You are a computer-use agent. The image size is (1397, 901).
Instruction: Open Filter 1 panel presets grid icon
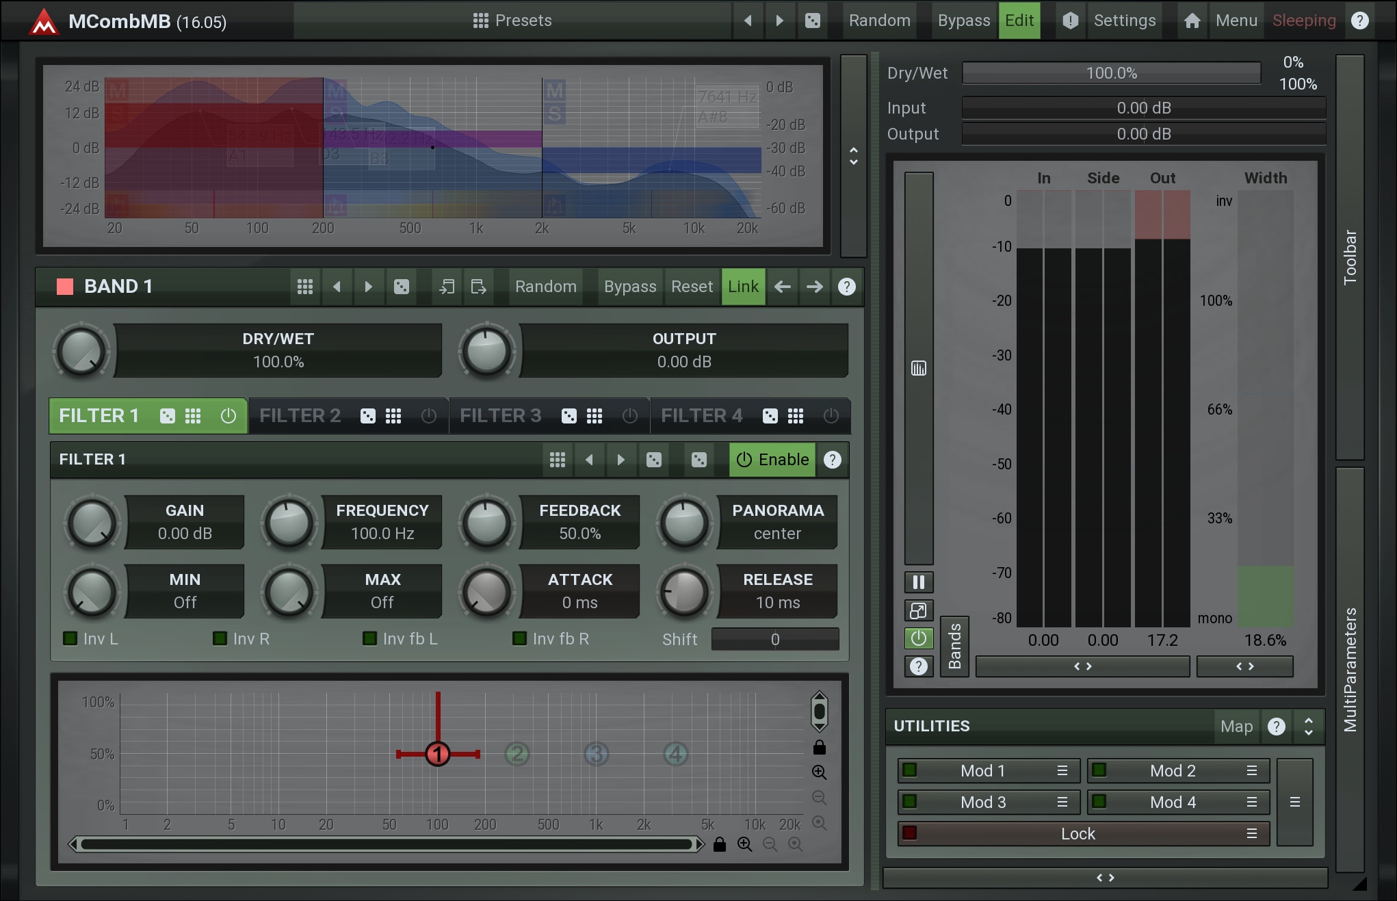[558, 460]
